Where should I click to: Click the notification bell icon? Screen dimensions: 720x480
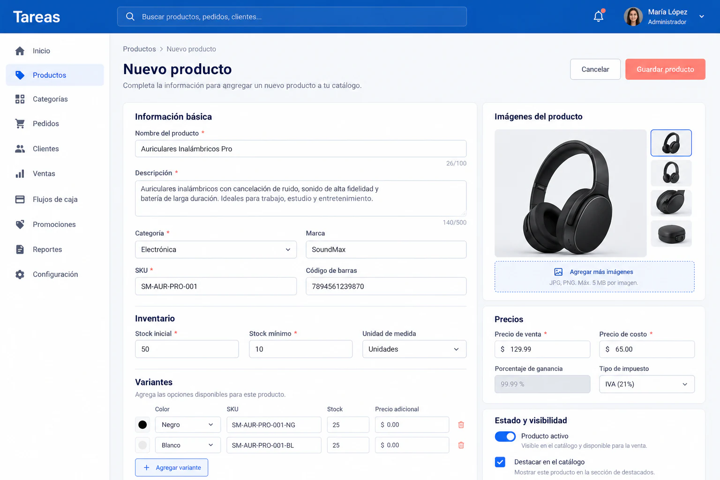coord(599,16)
